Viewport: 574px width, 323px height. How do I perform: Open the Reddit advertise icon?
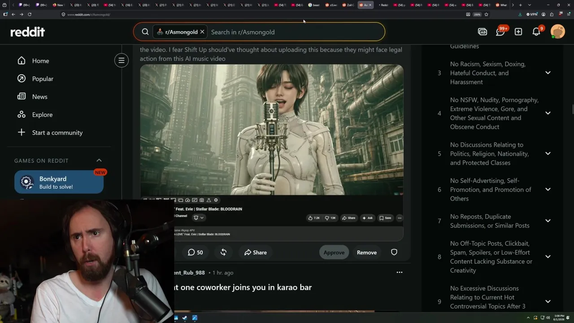click(483, 32)
